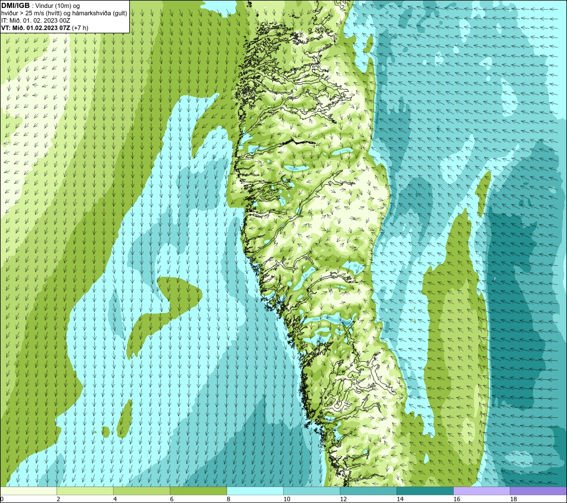Click the 12–14 m/s teal swatch
This screenshot has width=567, height=503.
[x=368, y=491]
